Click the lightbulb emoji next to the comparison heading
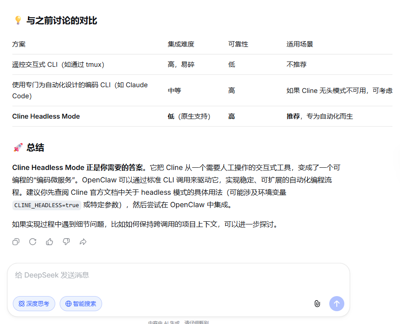This screenshot has width=400, height=324. coord(17,20)
